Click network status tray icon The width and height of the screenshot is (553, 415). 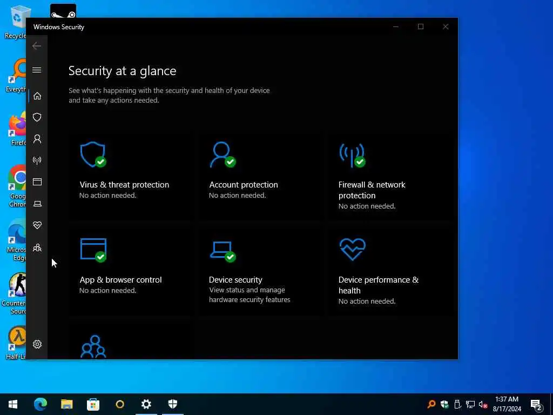click(x=470, y=404)
